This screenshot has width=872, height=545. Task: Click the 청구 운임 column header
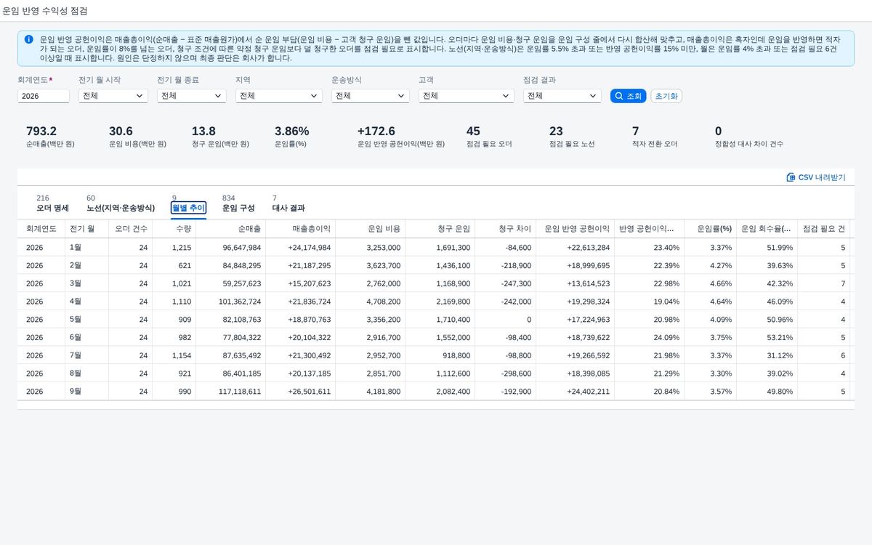(x=440, y=229)
